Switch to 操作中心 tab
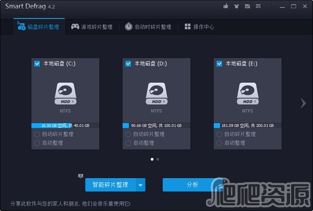The height and width of the screenshot is (211, 313). click(x=199, y=27)
